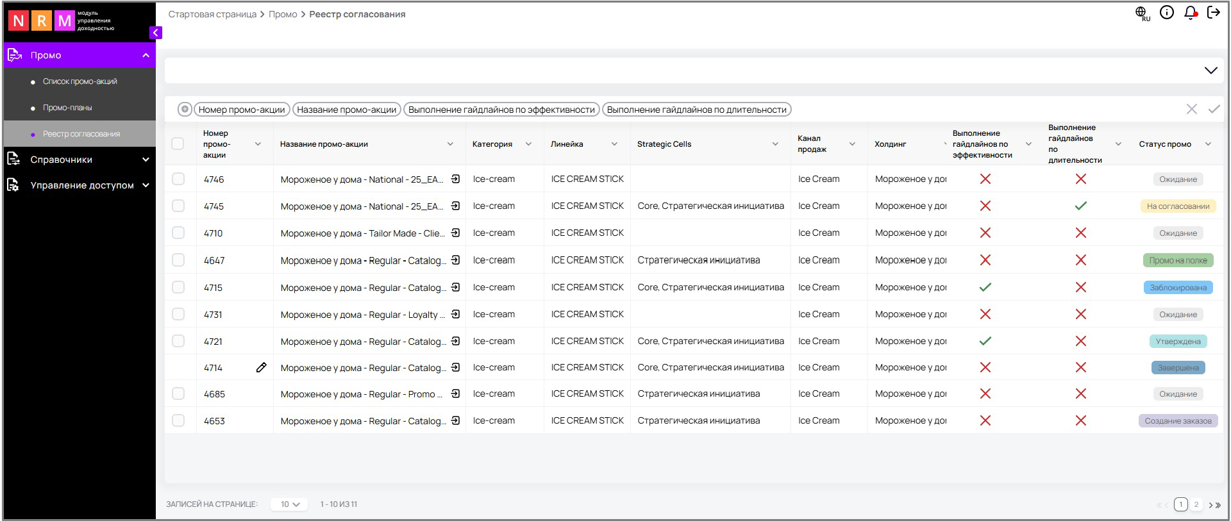Screen dimensions: 1231x521
Task: Open the records-per-page dropdown
Action: [x=289, y=504]
